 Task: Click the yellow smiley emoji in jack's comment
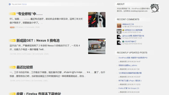(x=123, y=30)
